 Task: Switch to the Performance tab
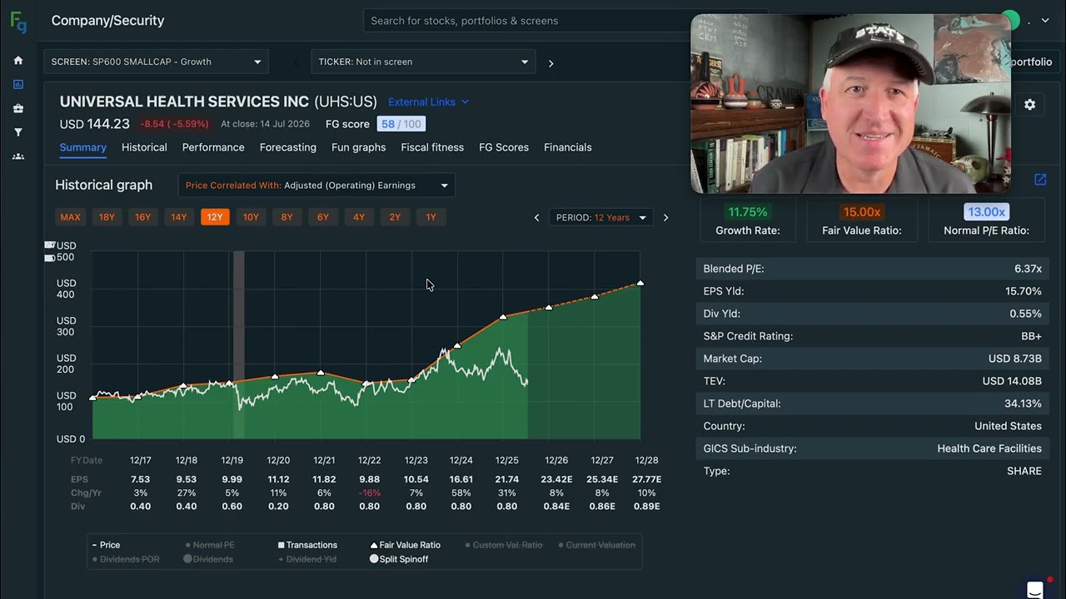pyautogui.click(x=213, y=147)
